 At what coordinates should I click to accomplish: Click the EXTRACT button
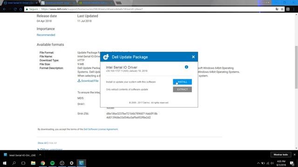click(182, 90)
